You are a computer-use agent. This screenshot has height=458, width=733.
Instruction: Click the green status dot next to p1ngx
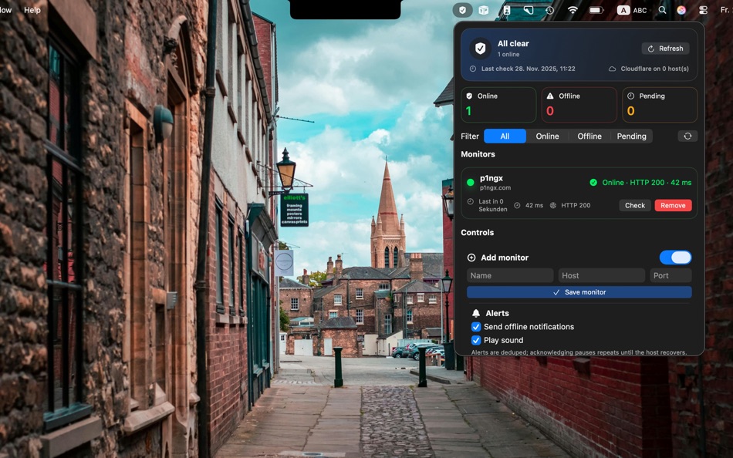click(470, 182)
